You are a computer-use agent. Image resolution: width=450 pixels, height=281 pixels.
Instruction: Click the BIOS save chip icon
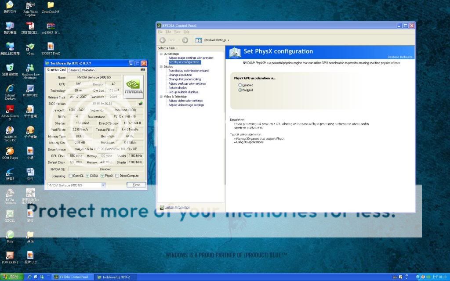pyautogui.click(x=141, y=104)
